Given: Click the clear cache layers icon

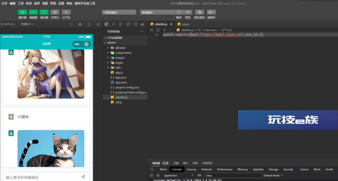Looking at the screenshot, I should point(211,12).
